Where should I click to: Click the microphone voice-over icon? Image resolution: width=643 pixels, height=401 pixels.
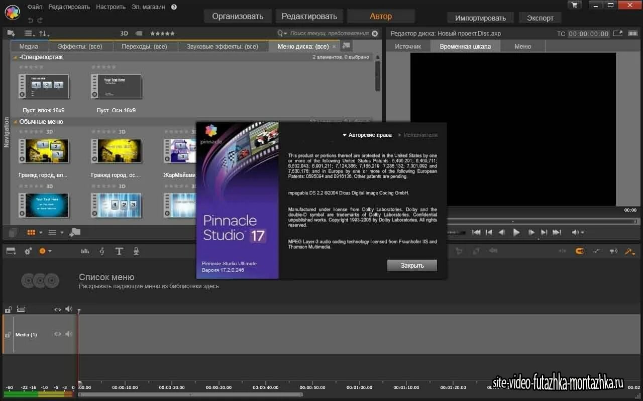click(136, 251)
